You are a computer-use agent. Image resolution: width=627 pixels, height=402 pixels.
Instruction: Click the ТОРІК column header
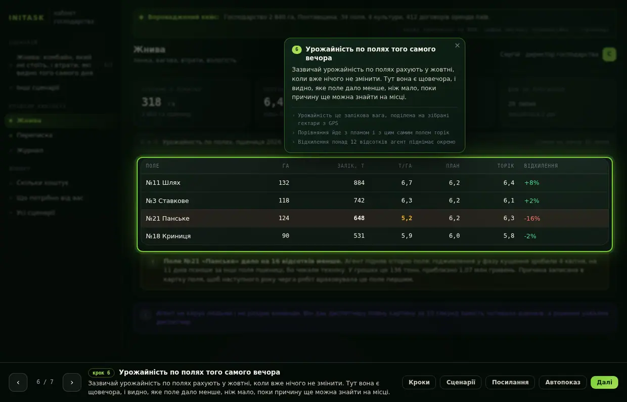point(506,166)
